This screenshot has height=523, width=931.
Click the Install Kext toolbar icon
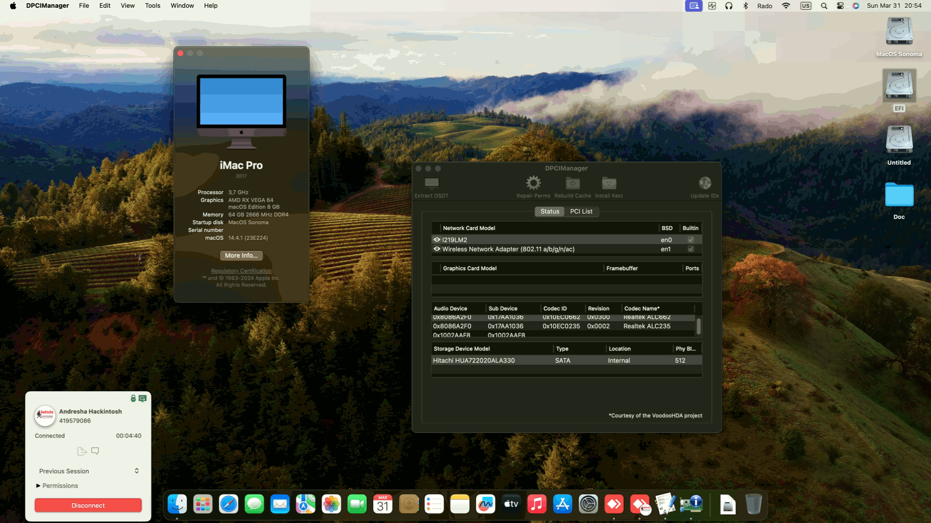[609, 183]
